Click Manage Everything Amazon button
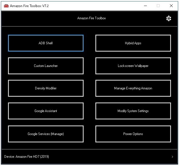 133,88
